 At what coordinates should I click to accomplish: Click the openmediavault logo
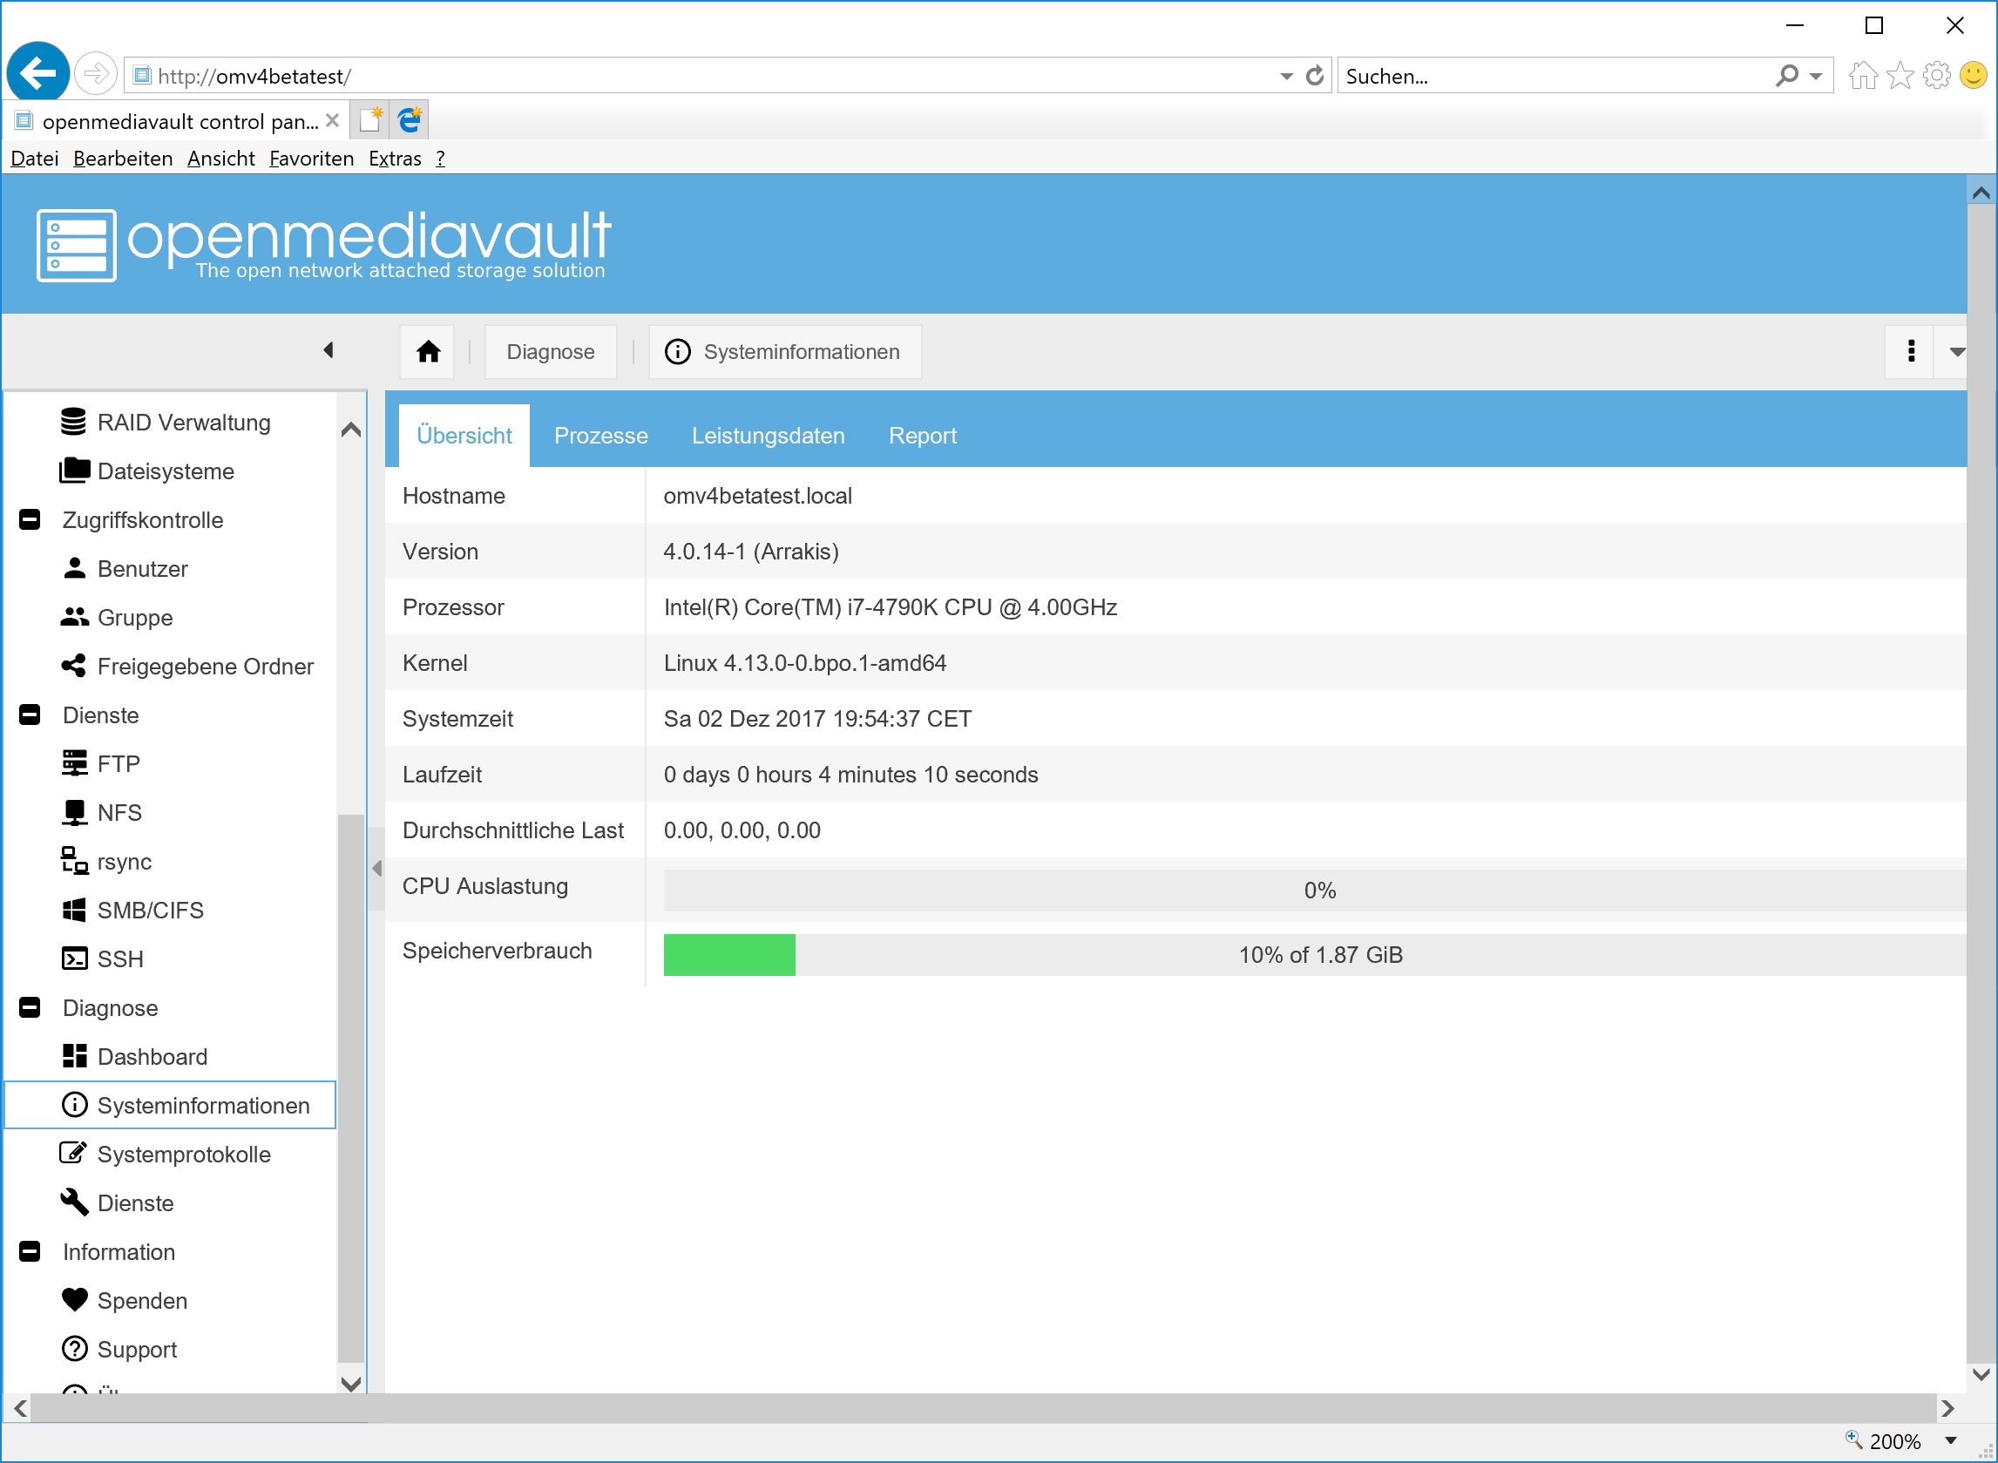[x=323, y=245]
